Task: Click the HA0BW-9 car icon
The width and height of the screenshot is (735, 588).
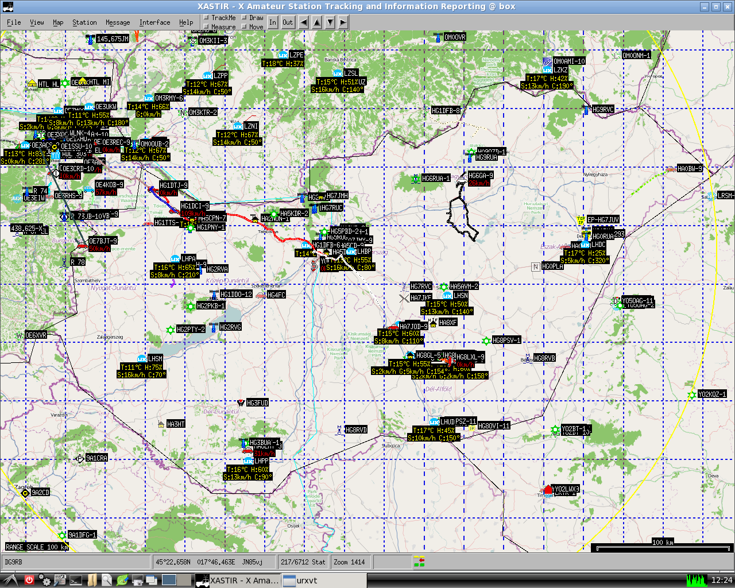Action: tap(671, 169)
